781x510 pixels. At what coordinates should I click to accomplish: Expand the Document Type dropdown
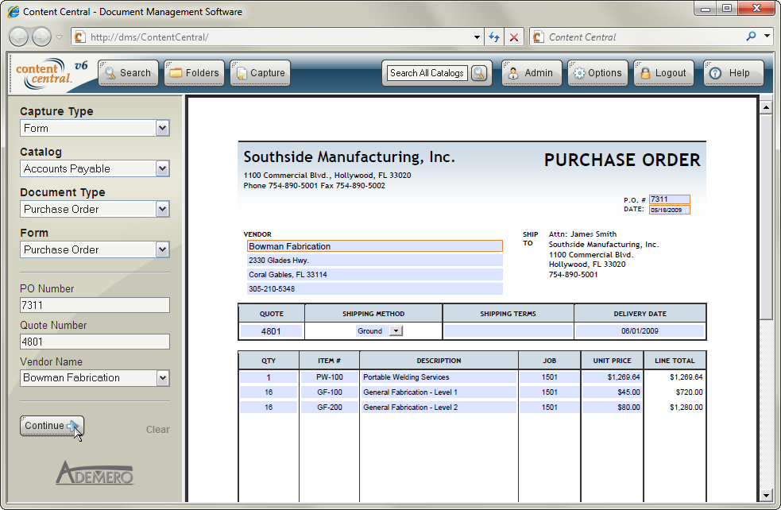pos(162,209)
